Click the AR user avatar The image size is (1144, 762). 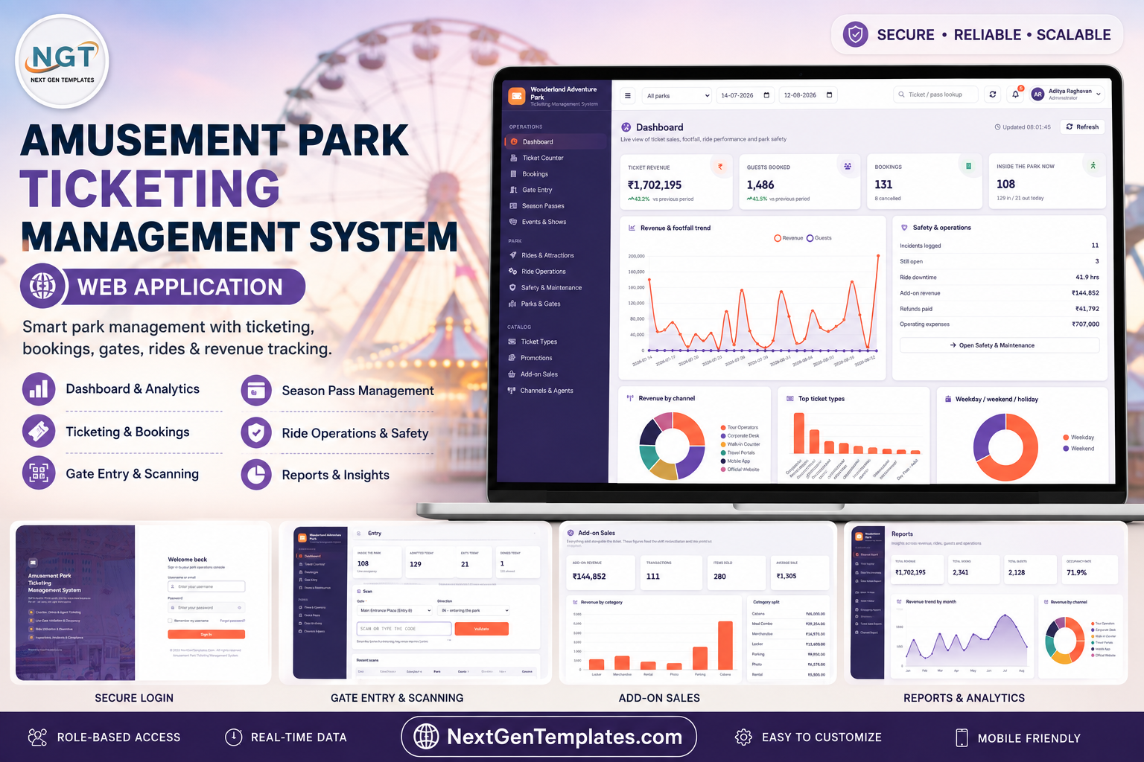pos(1037,95)
